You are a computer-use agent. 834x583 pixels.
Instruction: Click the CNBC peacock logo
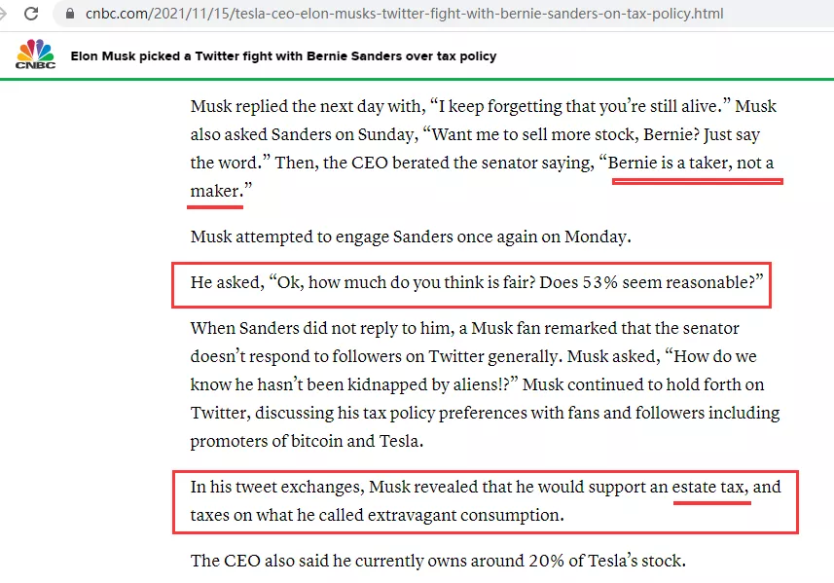point(35,55)
